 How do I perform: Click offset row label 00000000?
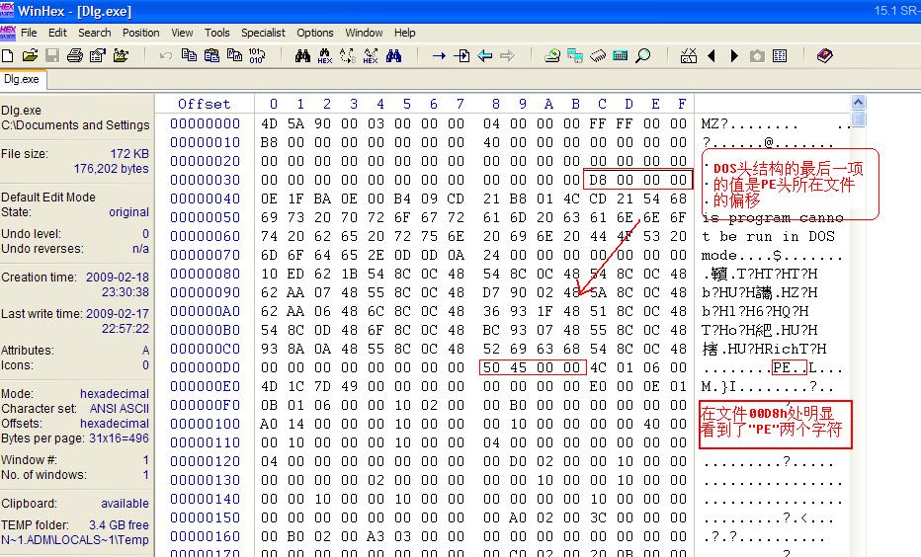point(205,123)
